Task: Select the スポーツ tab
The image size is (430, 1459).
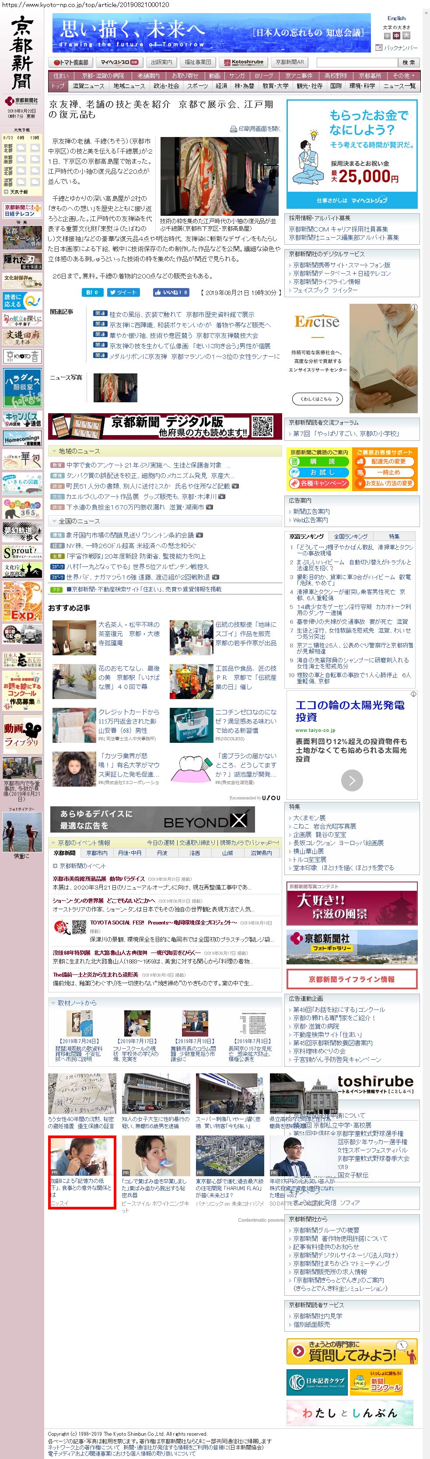Action: [x=197, y=86]
